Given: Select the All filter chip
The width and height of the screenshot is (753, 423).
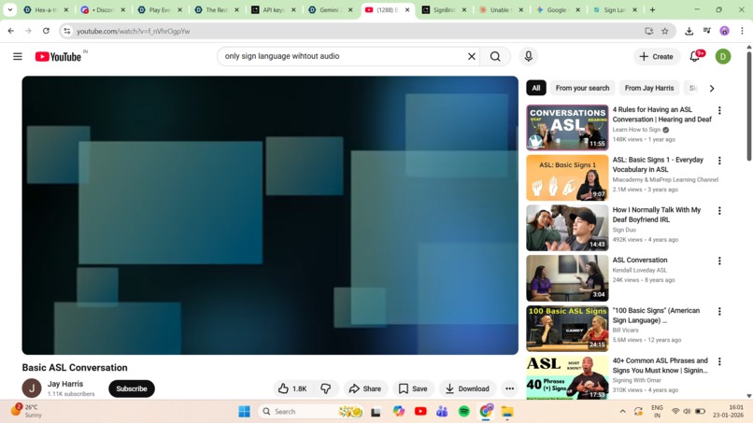Looking at the screenshot, I should [536, 88].
